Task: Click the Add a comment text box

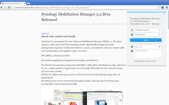Action: (148, 54)
